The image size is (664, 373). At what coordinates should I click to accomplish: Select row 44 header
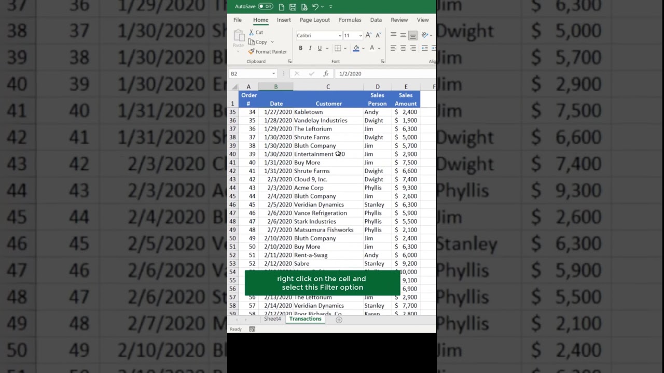[233, 188]
